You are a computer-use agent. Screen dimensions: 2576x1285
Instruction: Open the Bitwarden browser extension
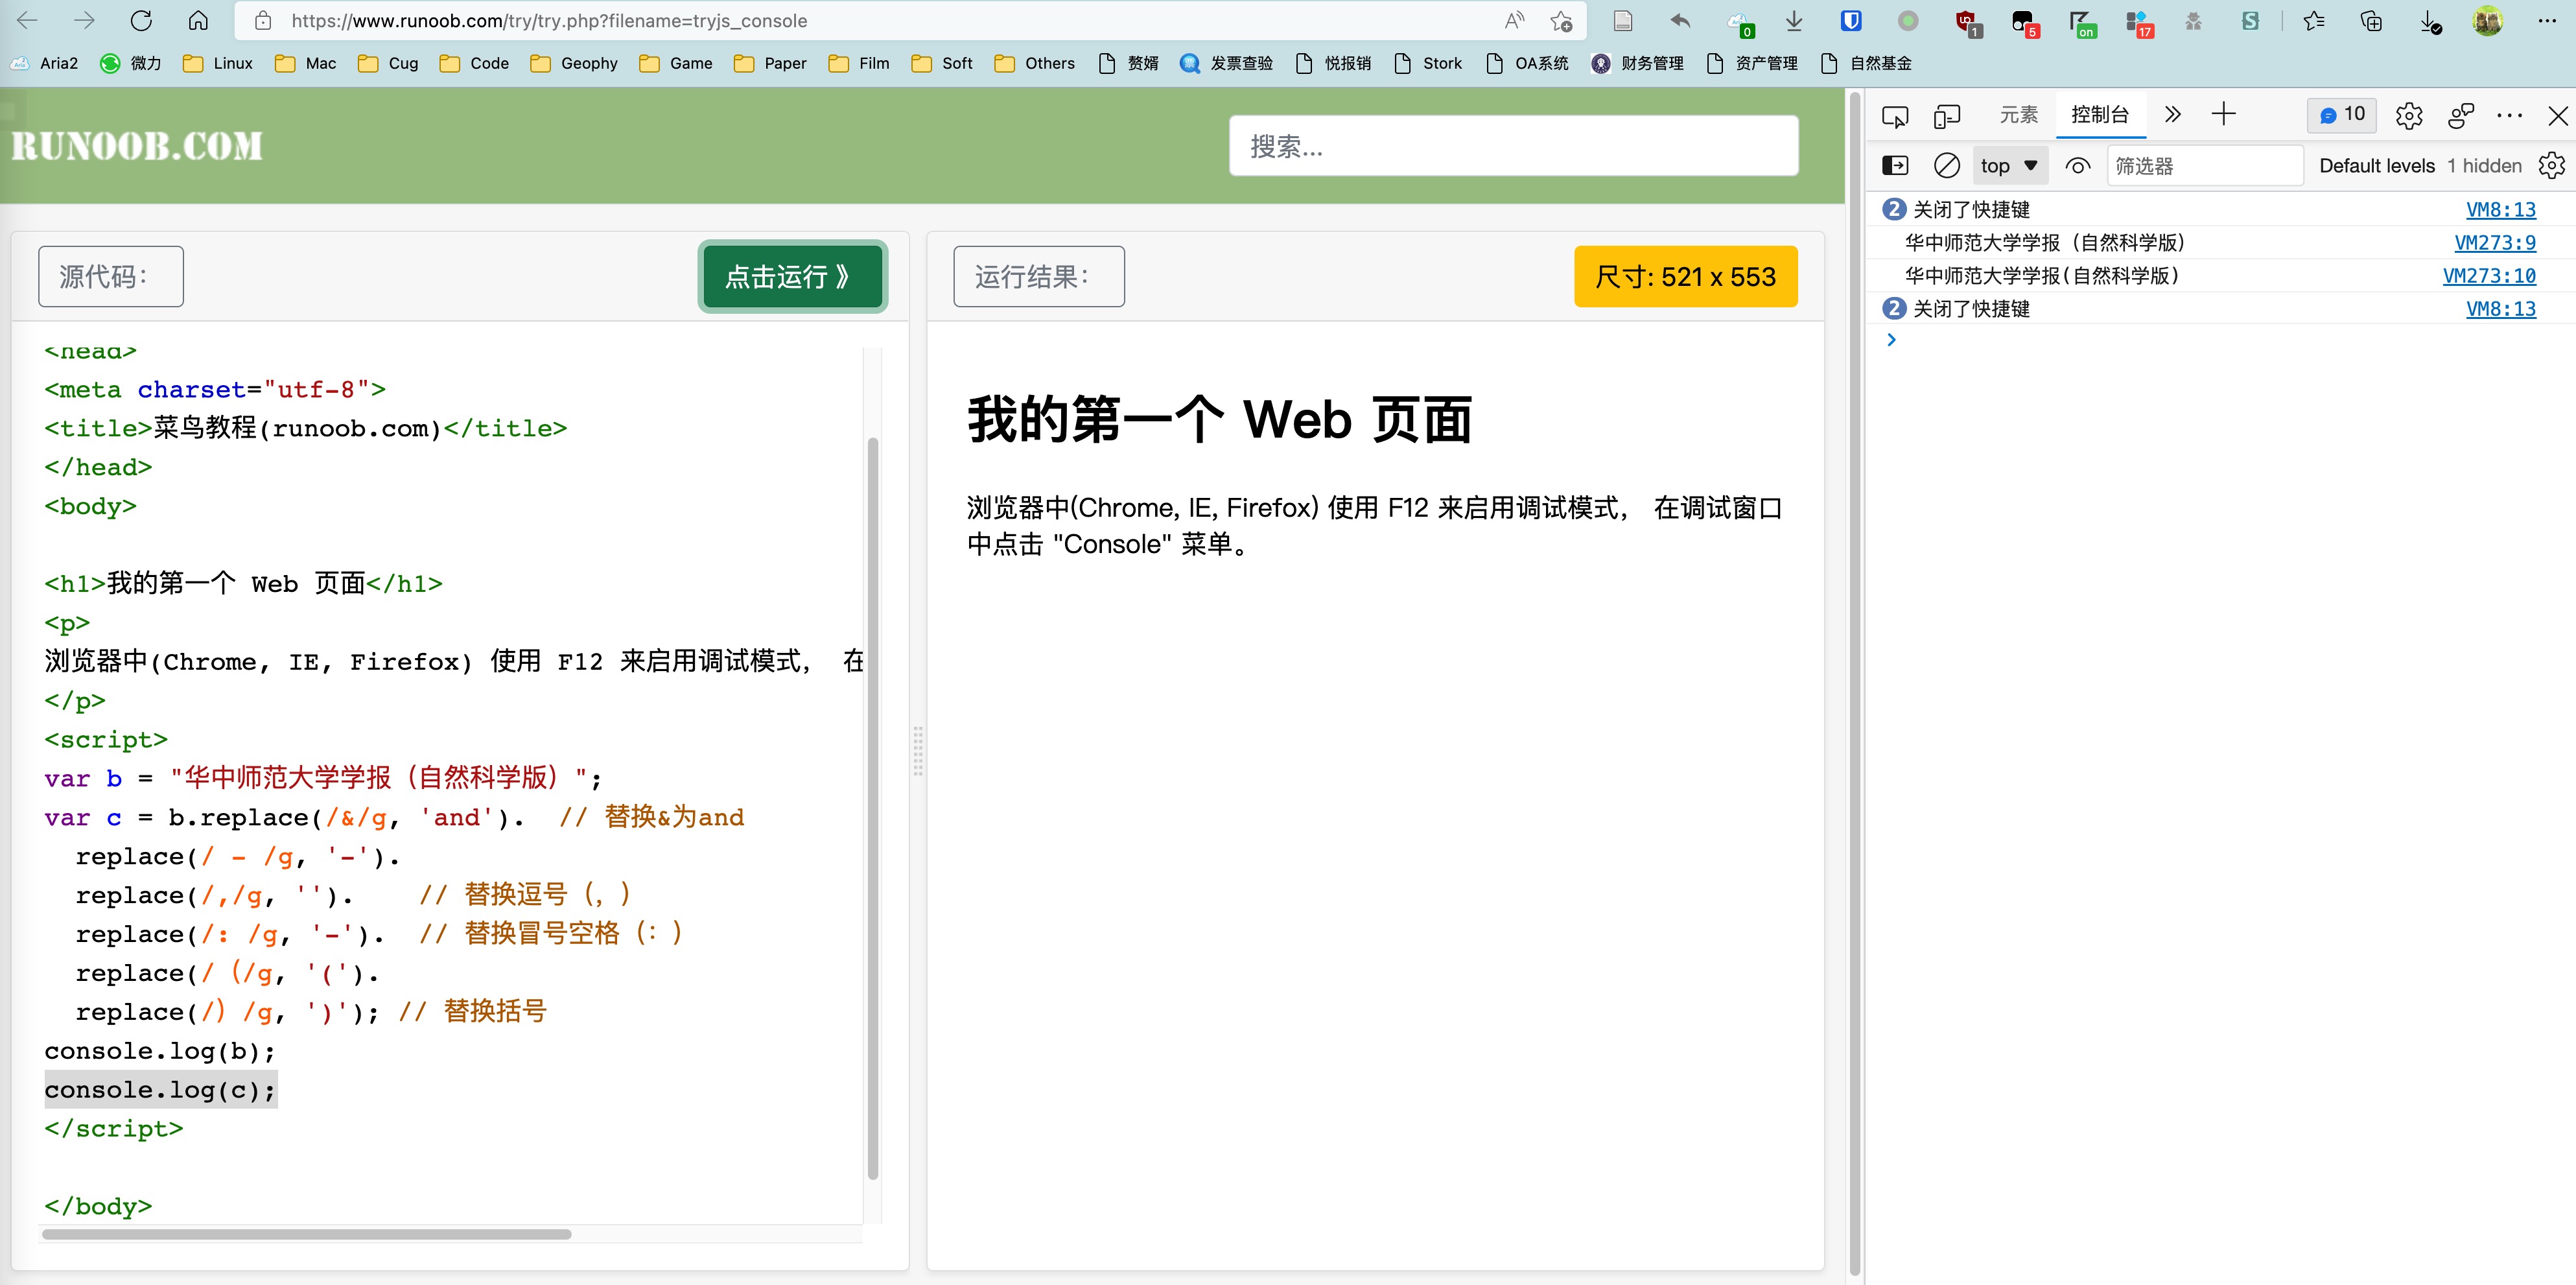(x=1850, y=21)
